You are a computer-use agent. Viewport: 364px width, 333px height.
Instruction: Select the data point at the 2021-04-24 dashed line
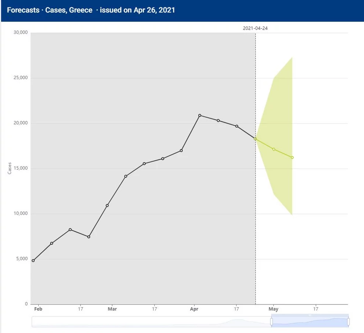(x=255, y=139)
